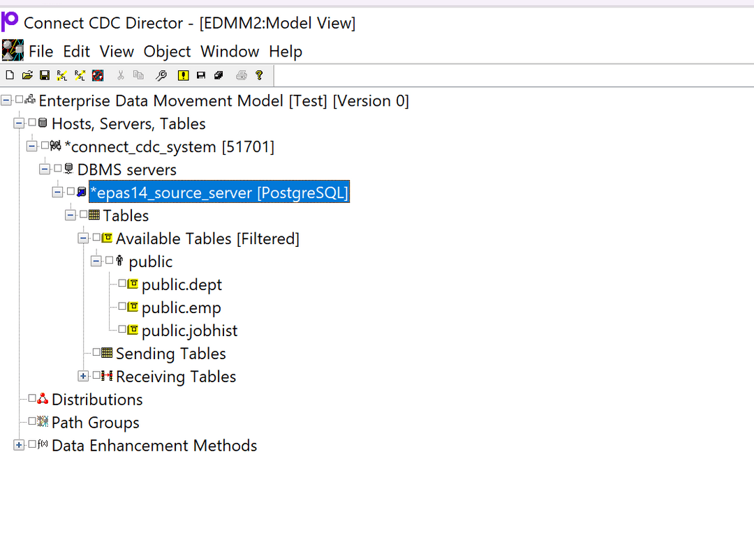Open the Window menu
This screenshot has width=754, height=537.
230,52
